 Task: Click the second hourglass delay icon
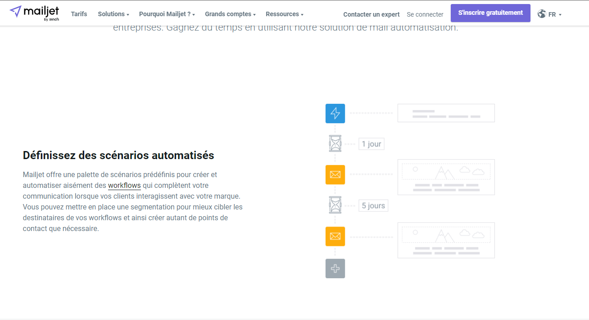point(335,205)
